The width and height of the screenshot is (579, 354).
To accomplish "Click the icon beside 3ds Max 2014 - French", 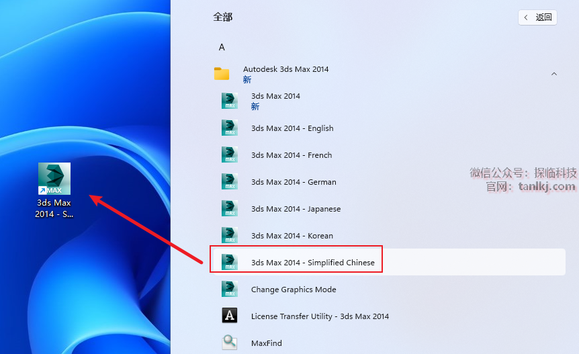I will click(229, 154).
